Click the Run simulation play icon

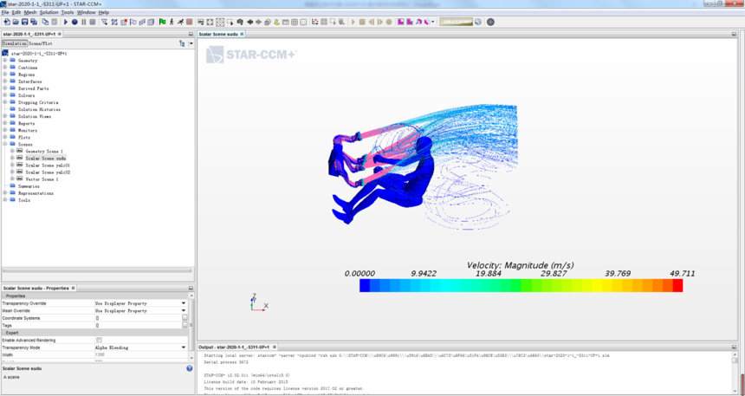65,22
